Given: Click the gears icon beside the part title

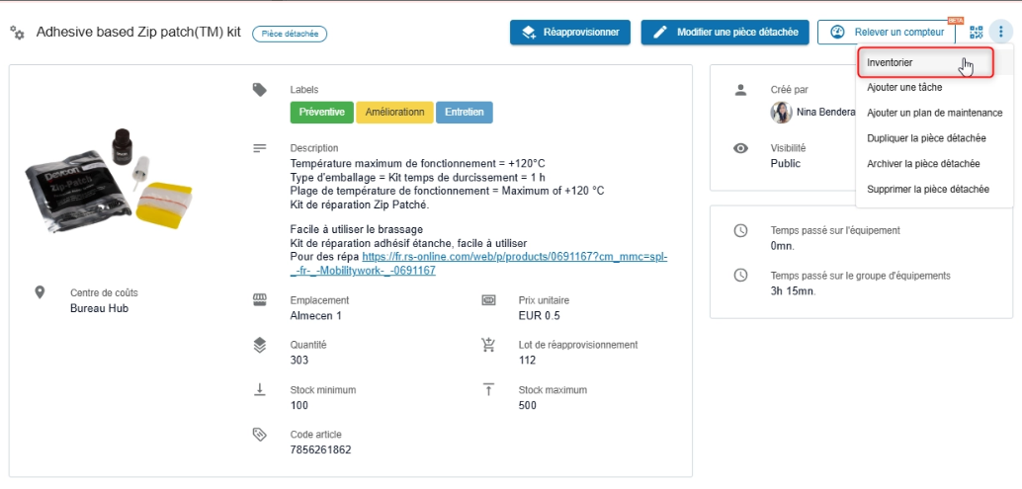Looking at the screenshot, I should pos(18,33).
